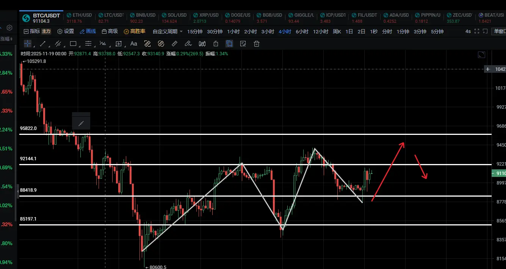Select the 4小时 timeframe
This screenshot has width=506, height=269.
pos(285,31)
